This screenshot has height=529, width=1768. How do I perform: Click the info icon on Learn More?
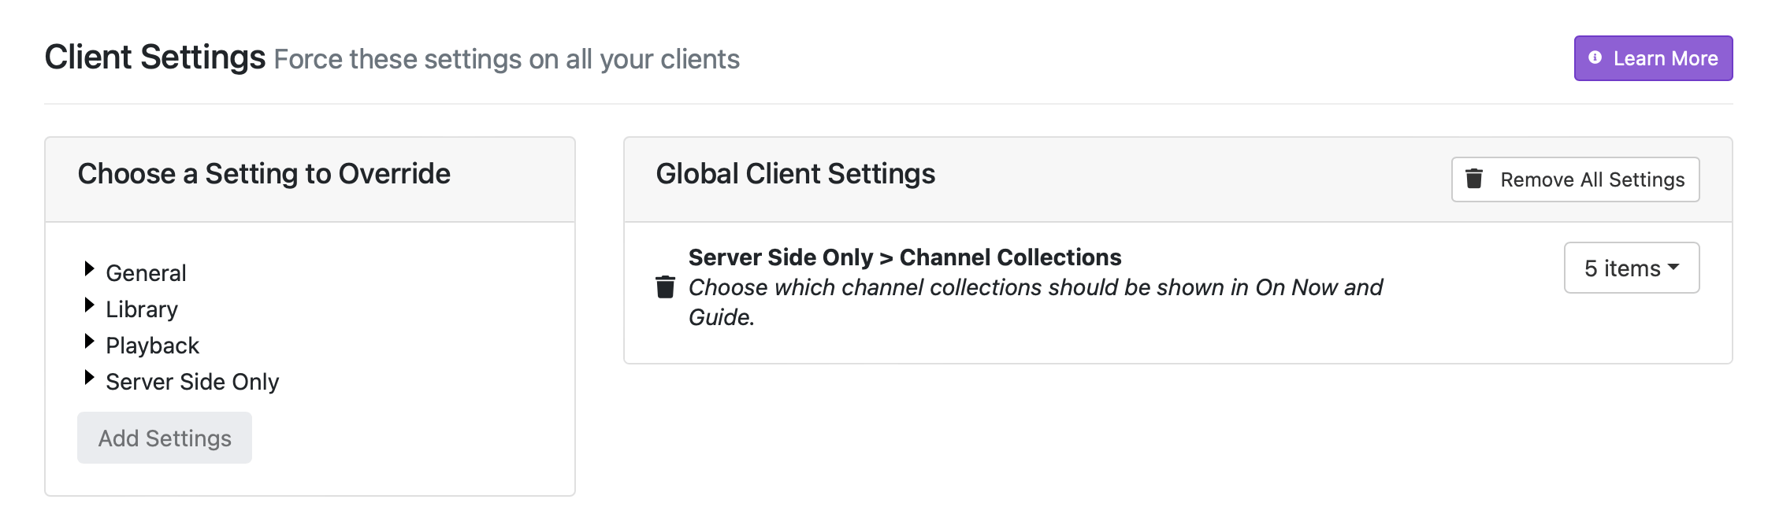click(1595, 57)
